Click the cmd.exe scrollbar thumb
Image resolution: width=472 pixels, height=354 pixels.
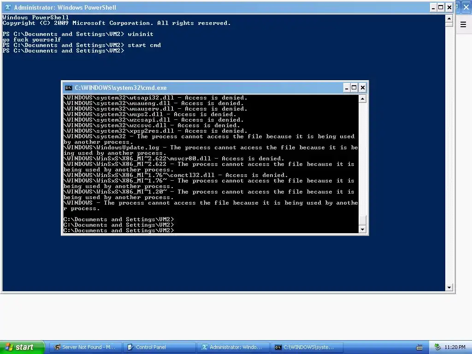click(x=362, y=220)
